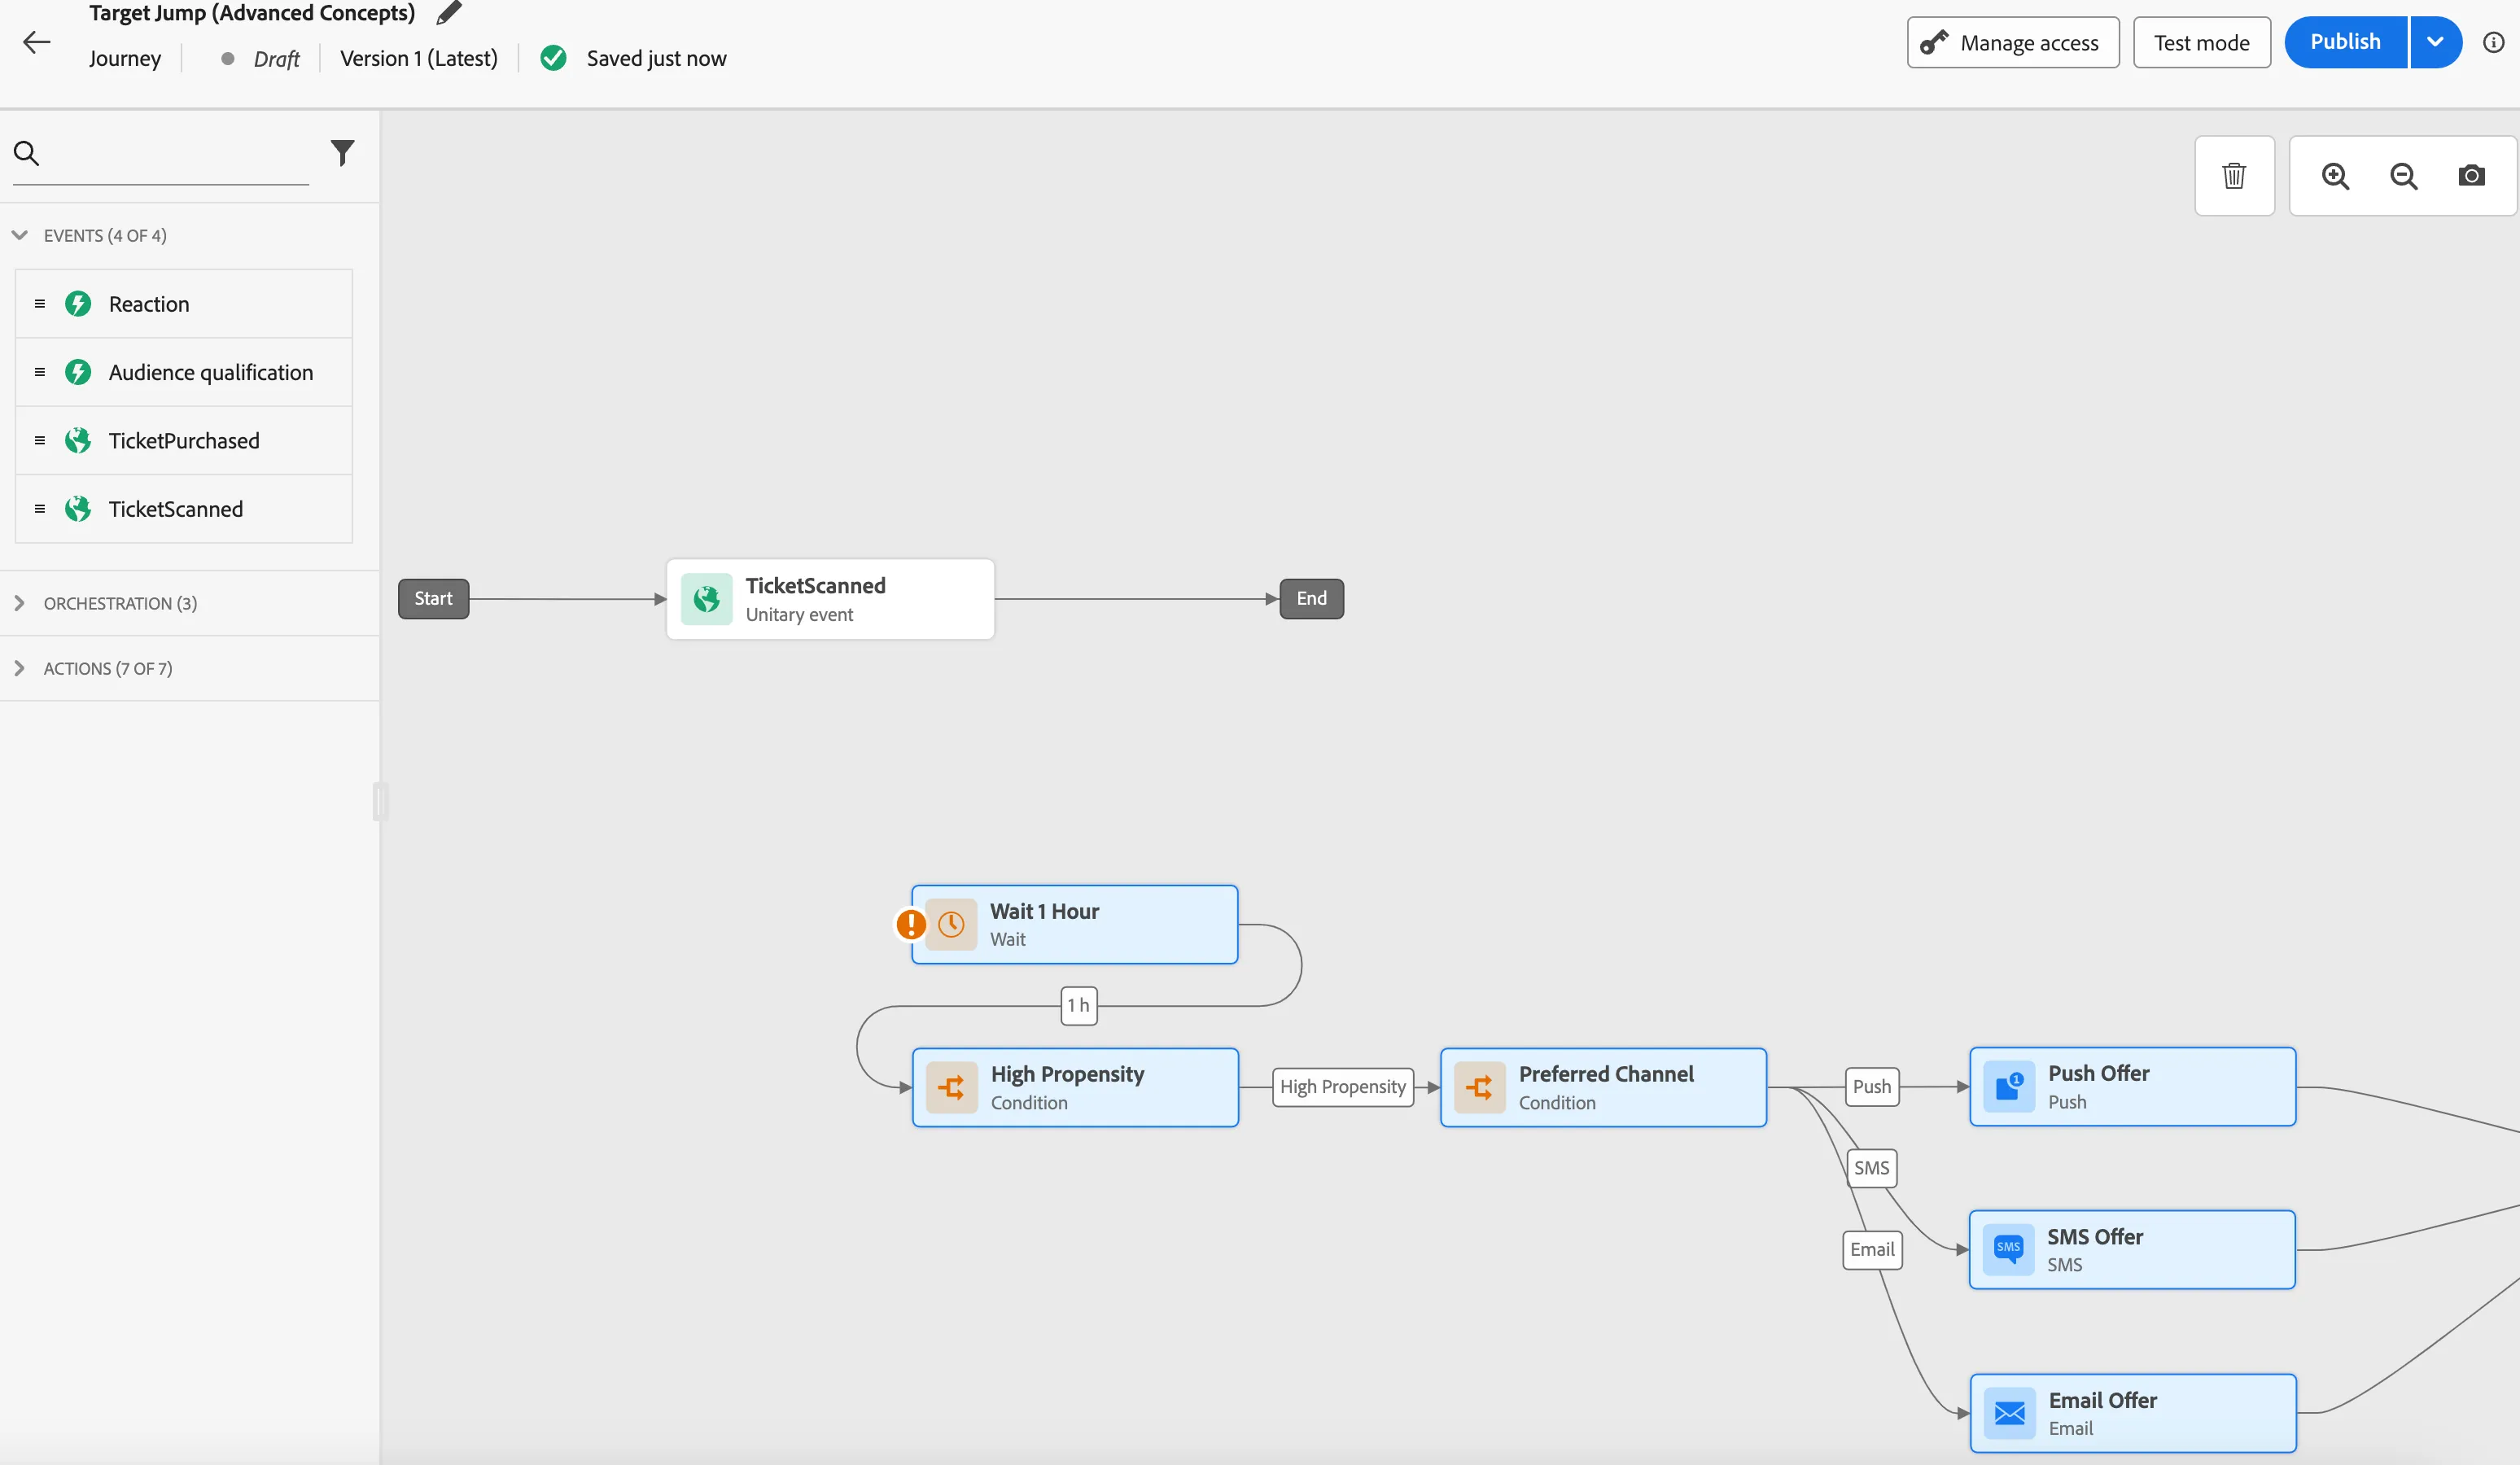Click the Test mode button
This screenshot has height=1465, width=2520.
[2201, 42]
